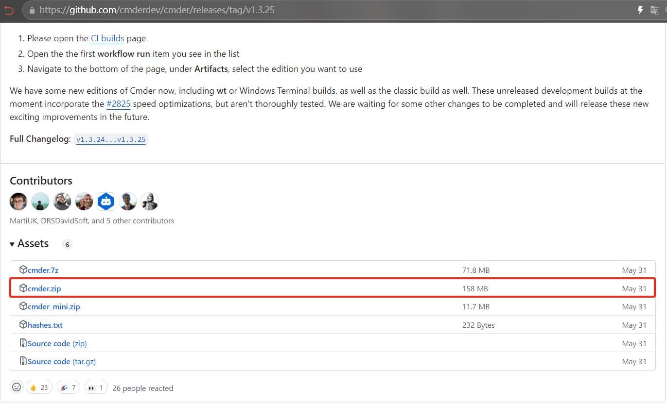Download the cmder_mini.zip asset
Viewport: 667px width, 404px height.
[x=53, y=307]
